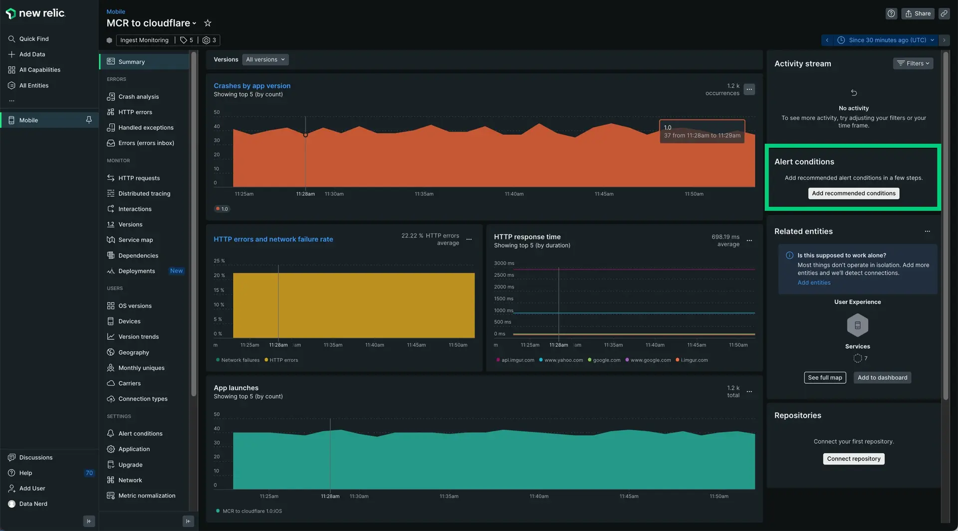Click Connect repository in Repositories panel
The height and width of the screenshot is (531, 958).
click(x=853, y=459)
